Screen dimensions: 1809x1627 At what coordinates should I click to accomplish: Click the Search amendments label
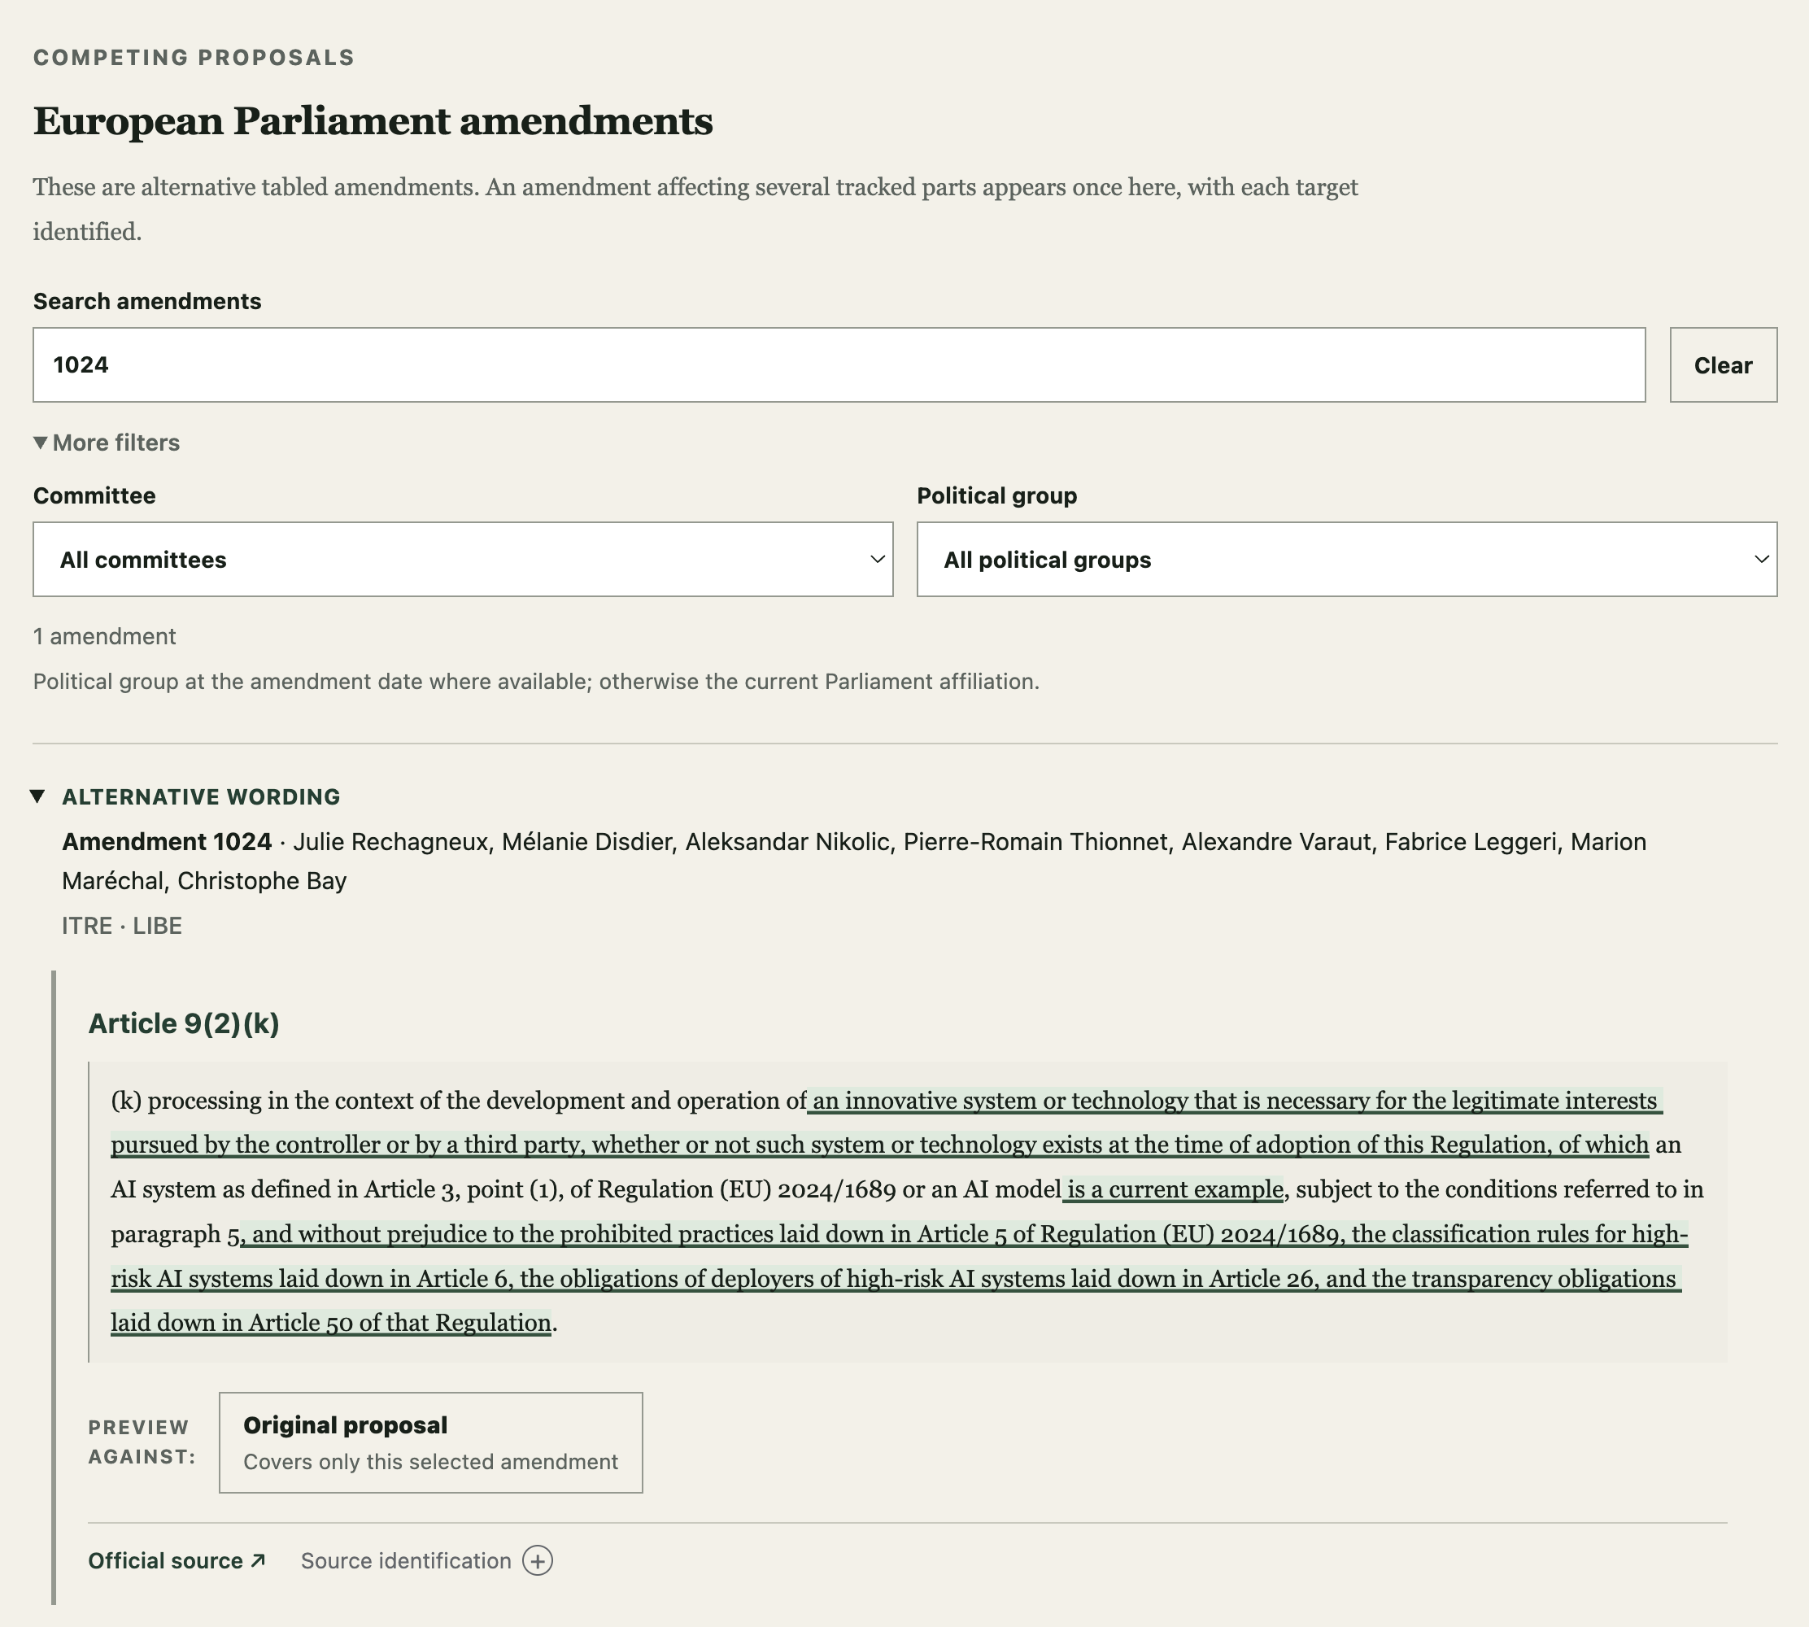147,301
